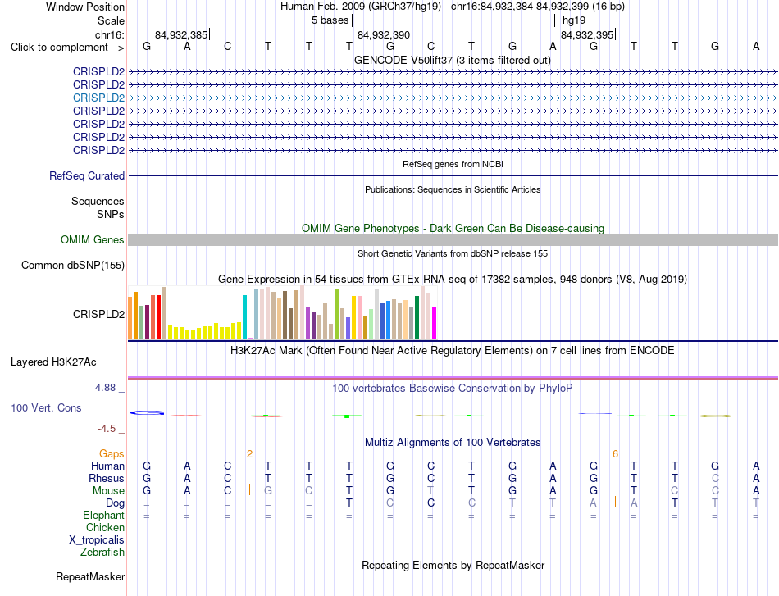Click the 84,932,390 position marker on ruler
Image resolution: width=779 pixels, height=596 pixels.
click(384, 34)
